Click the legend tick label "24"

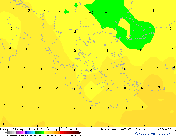click(x=60, y=135)
